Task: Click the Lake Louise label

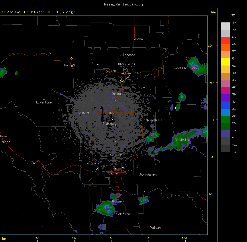Action: [5, 139]
